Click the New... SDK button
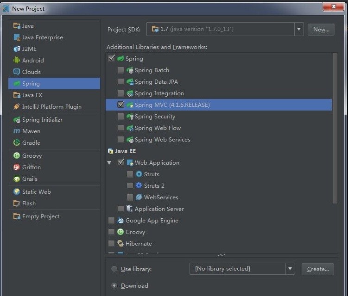Screen dimensions: 348x296 tap(321, 29)
